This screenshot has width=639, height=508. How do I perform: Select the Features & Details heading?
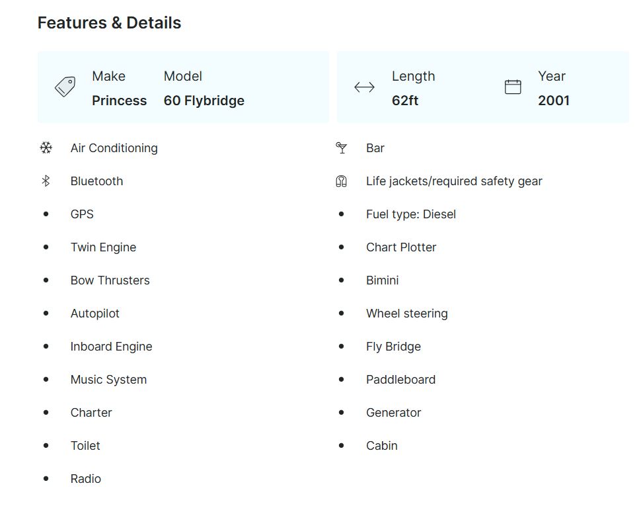pyautogui.click(x=109, y=23)
